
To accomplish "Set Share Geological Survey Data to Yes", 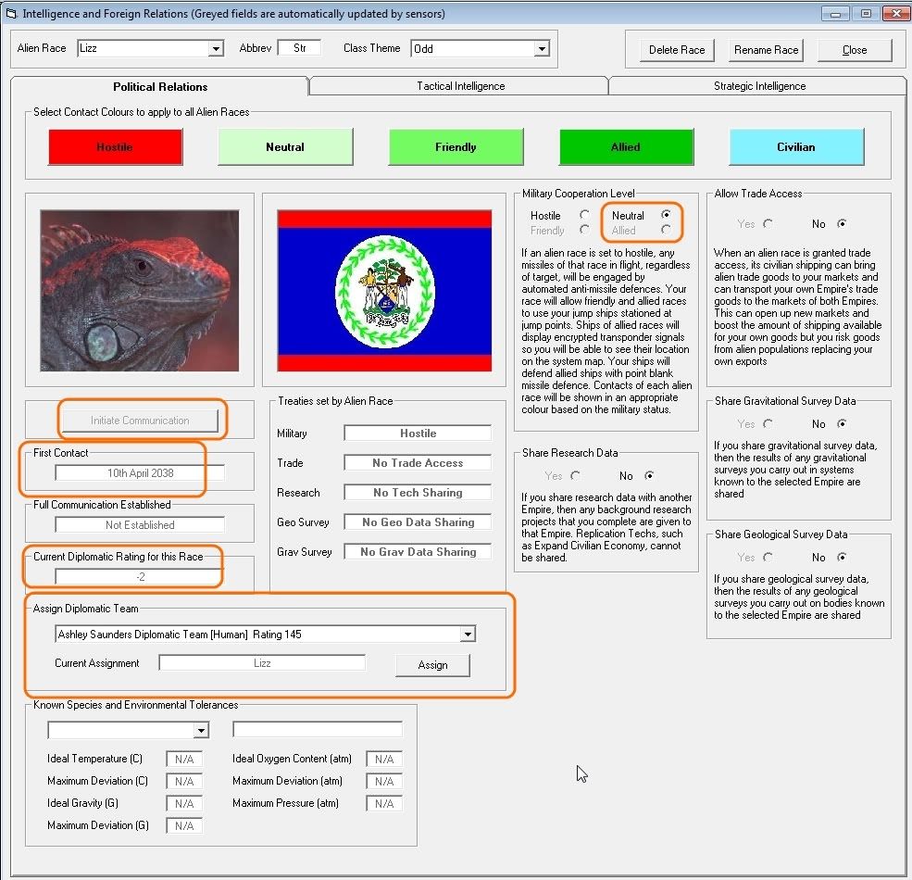I will click(768, 557).
